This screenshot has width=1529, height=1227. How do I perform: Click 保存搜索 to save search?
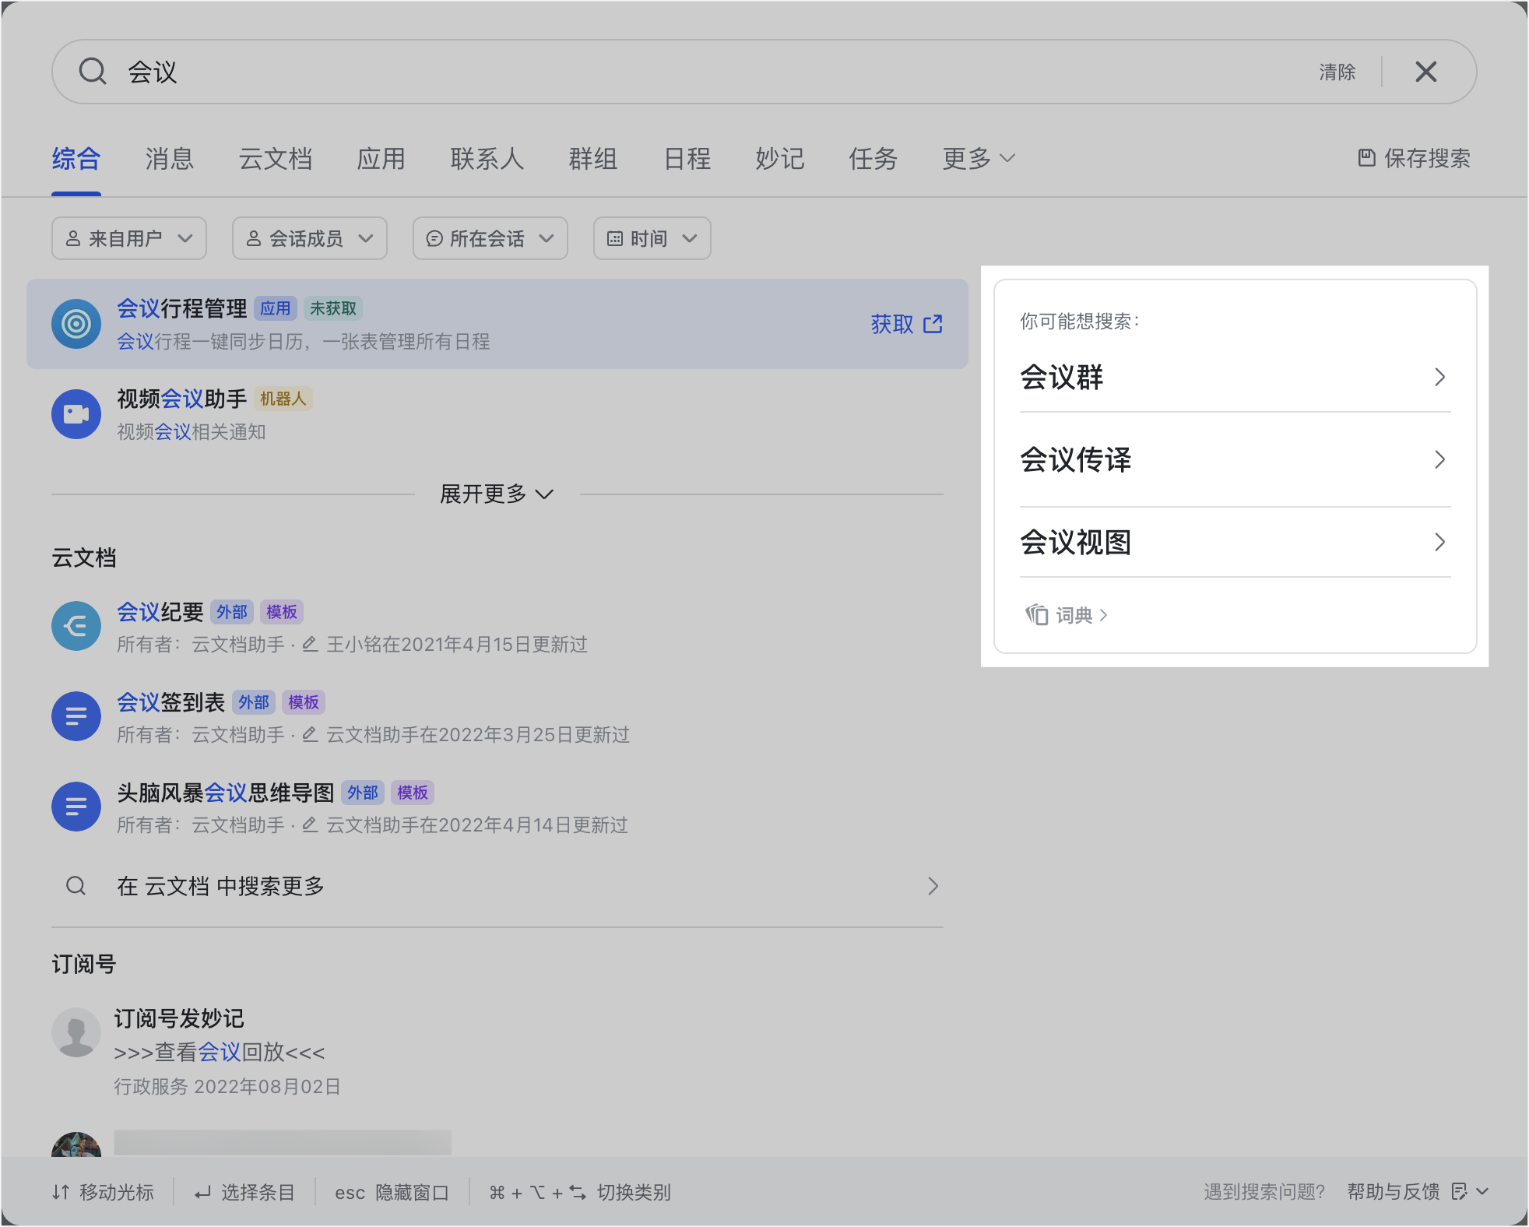(1414, 158)
